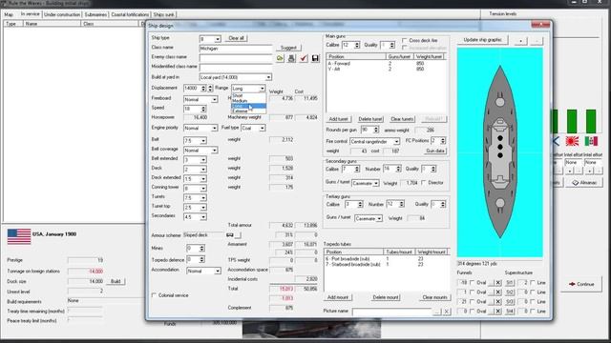
Task: Toggle Oval checkbox in second funnel row
Action: (x=472, y=293)
